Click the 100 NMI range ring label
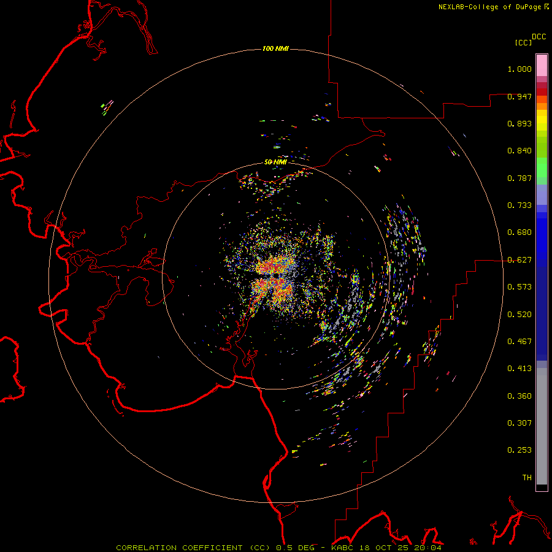Screen dimensions: 552x552 pyautogui.click(x=275, y=48)
